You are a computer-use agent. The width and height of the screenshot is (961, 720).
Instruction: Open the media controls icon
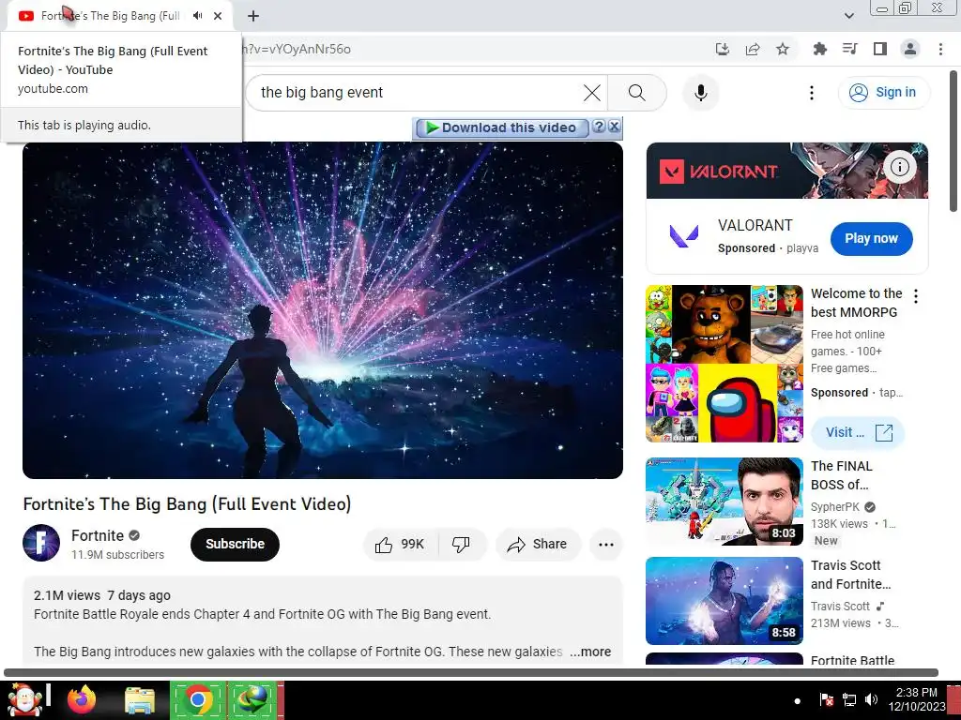(x=849, y=49)
